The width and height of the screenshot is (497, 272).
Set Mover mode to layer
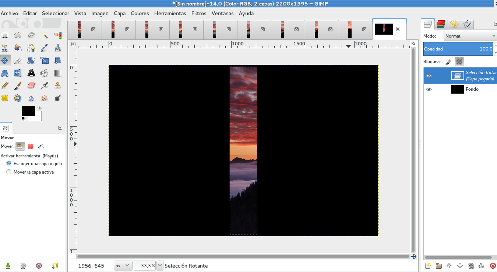pyautogui.click(x=20, y=146)
